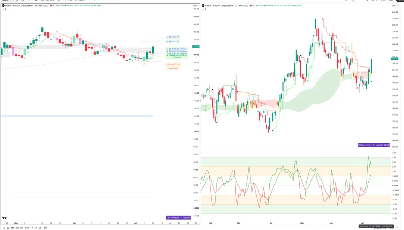Click the Ocs Ai Trader Signals badge
This screenshot has width=404, height=230.
tap(178, 218)
